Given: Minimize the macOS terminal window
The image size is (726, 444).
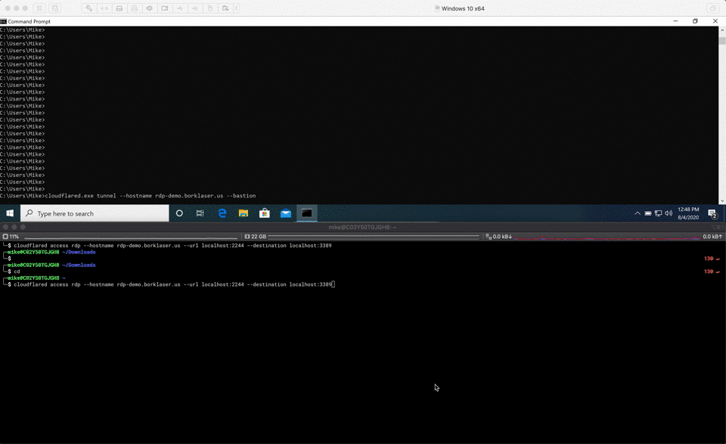Looking at the screenshot, I should 14,227.
